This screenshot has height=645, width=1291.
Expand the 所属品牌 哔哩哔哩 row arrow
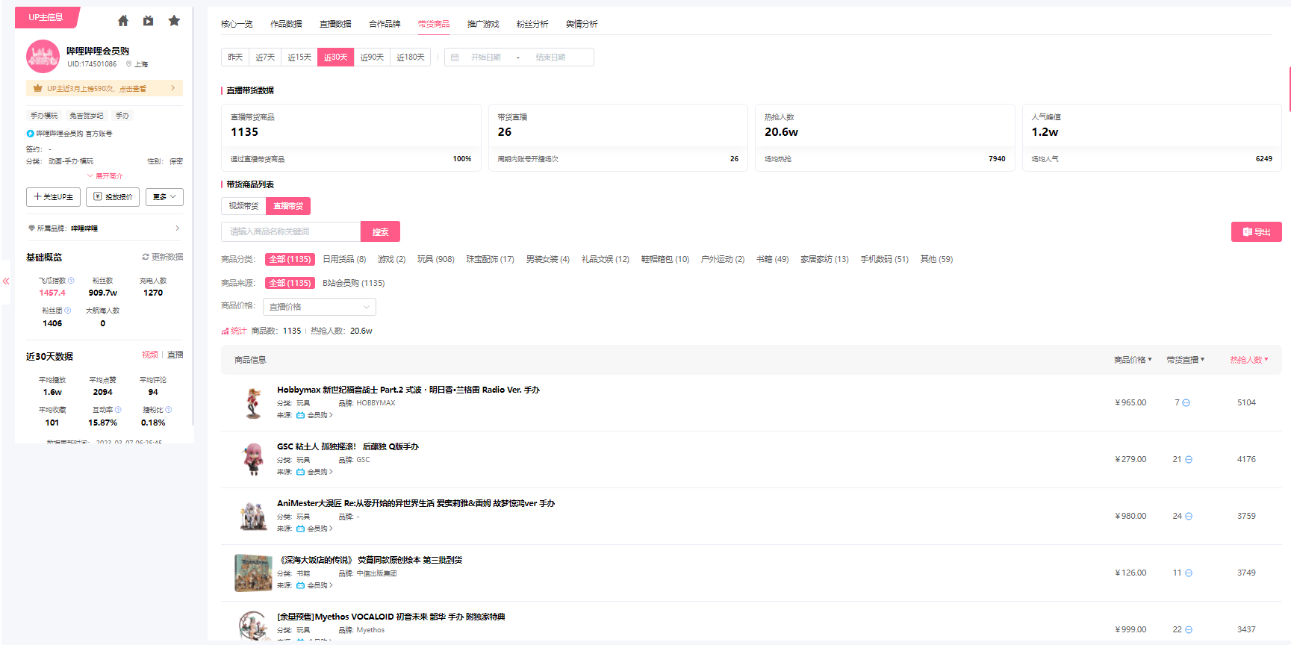[177, 228]
